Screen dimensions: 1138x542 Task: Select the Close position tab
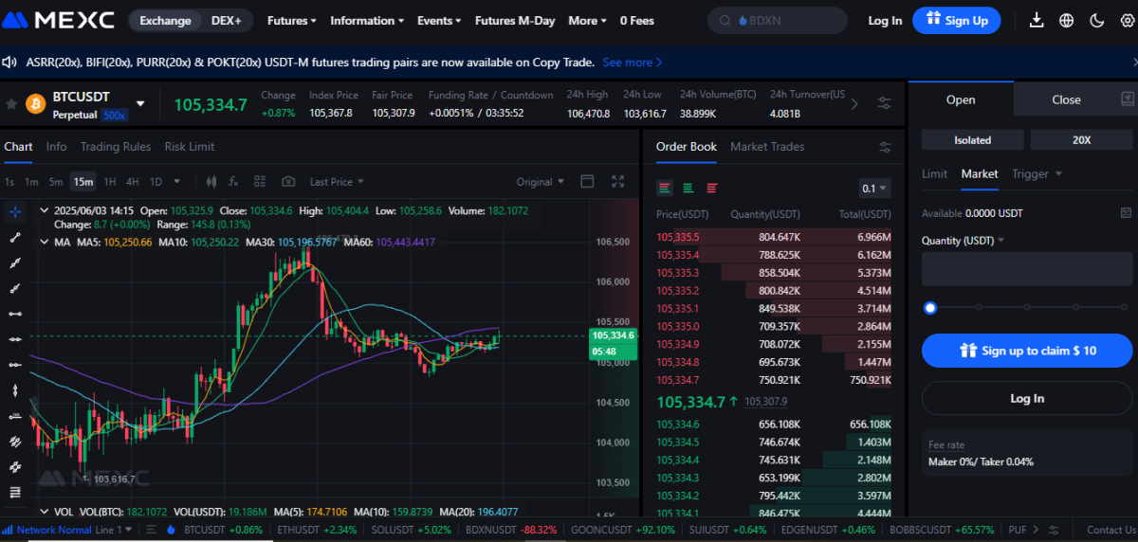tap(1066, 99)
